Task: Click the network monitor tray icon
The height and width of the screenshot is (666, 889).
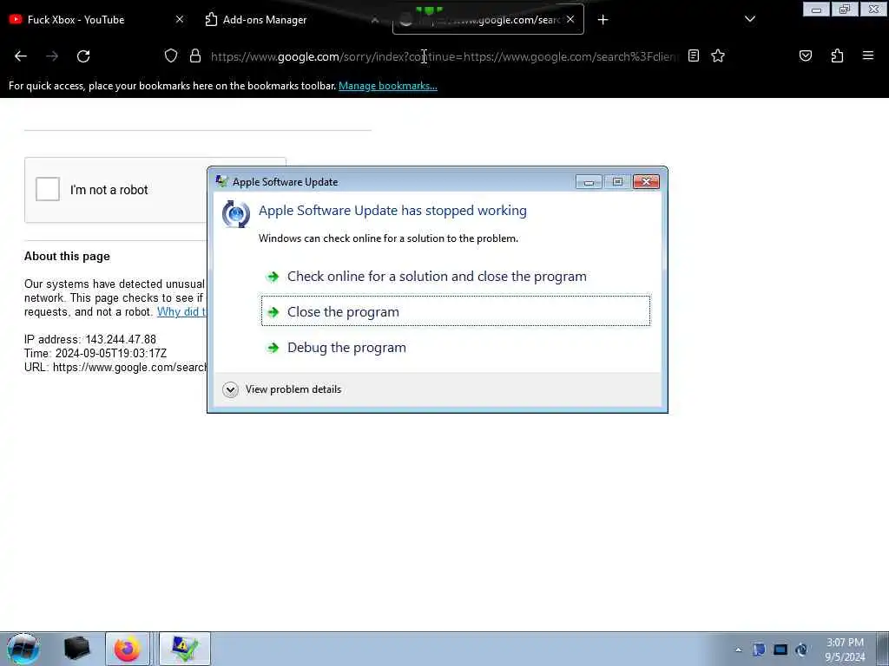Action: (x=780, y=650)
